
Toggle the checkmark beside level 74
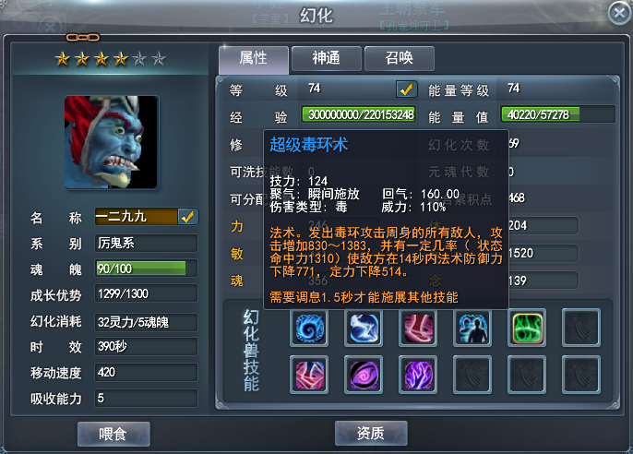point(407,90)
